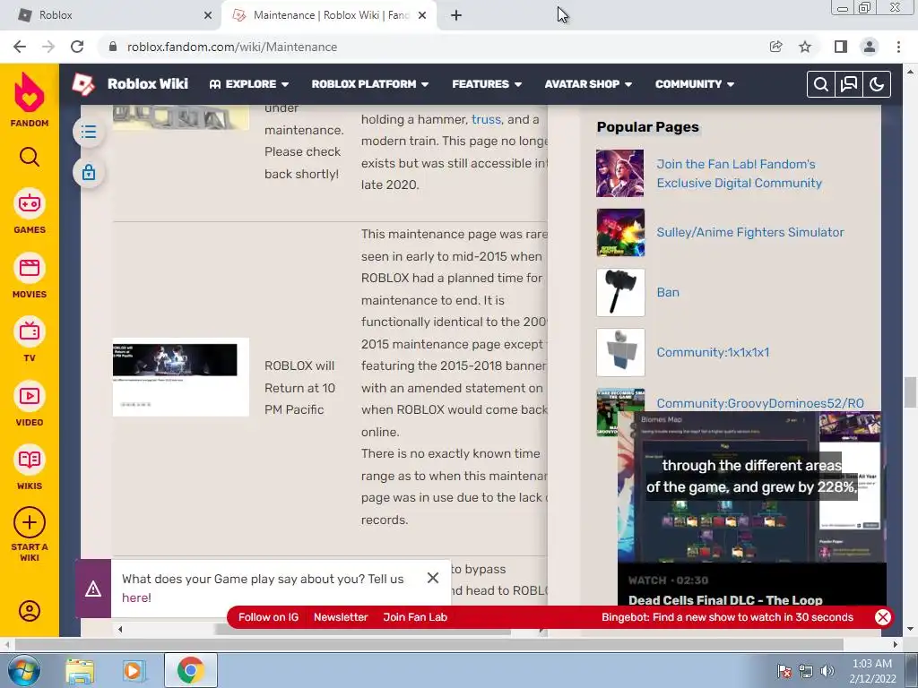Share this page via address bar icon

click(775, 47)
